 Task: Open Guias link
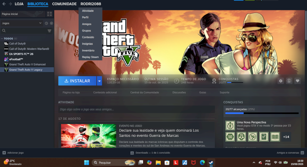(x=203, y=93)
